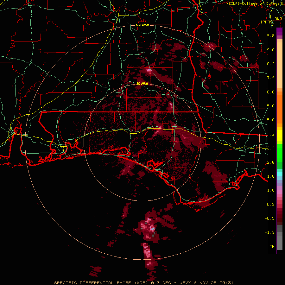Select the 4.2 scale value
This screenshot has width=285, height=285.
click(x=271, y=134)
